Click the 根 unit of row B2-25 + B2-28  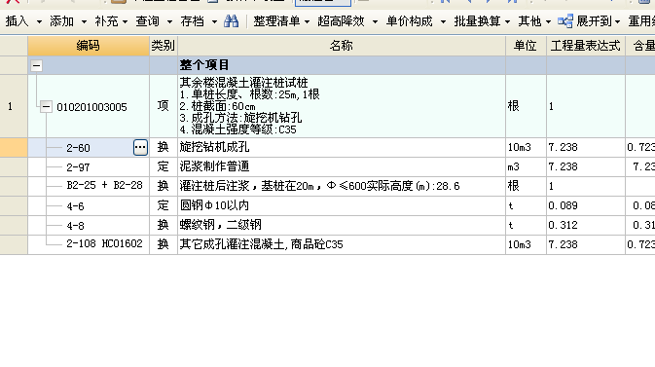(x=526, y=186)
